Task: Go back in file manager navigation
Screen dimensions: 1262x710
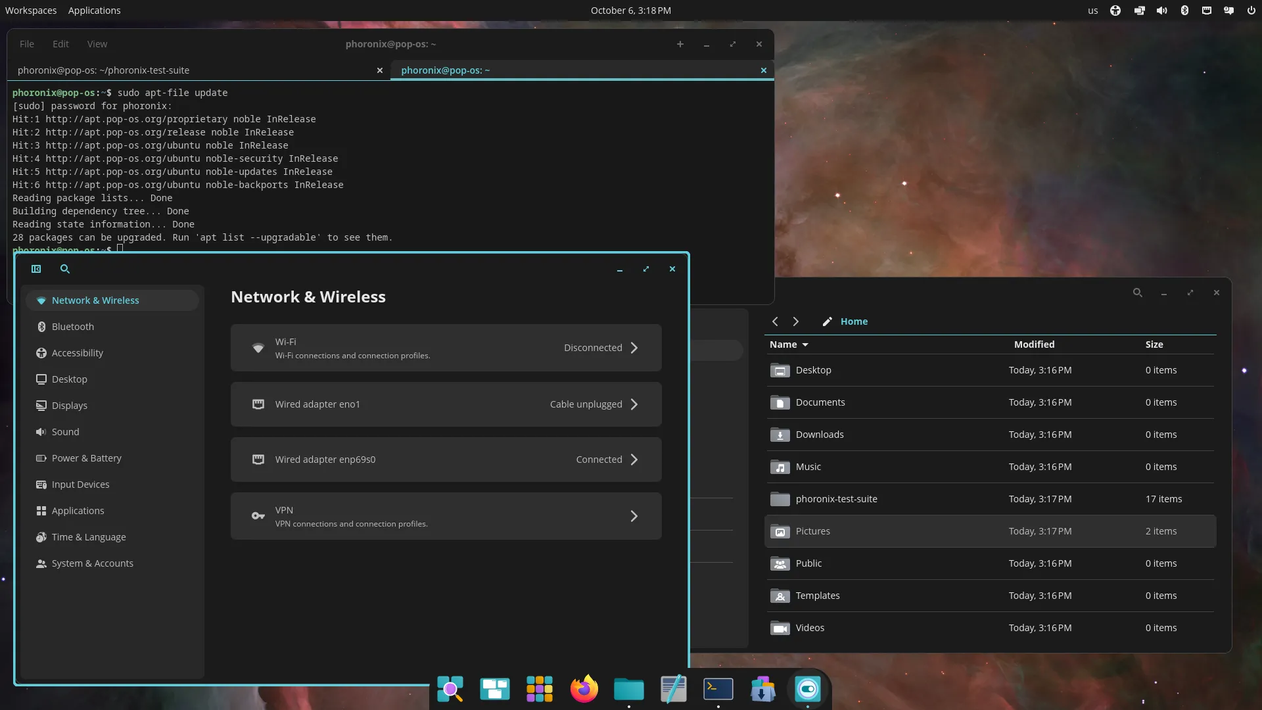Action: tap(775, 321)
